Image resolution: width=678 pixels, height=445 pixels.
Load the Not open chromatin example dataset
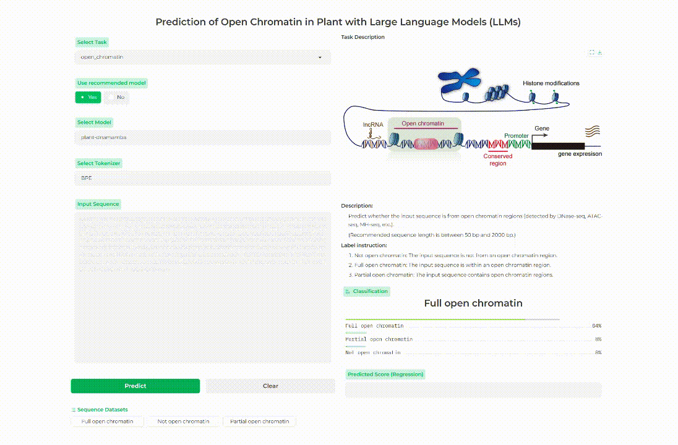(x=183, y=422)
